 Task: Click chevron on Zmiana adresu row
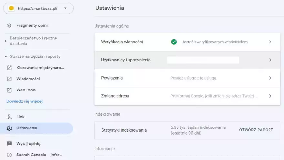point(270,96)
